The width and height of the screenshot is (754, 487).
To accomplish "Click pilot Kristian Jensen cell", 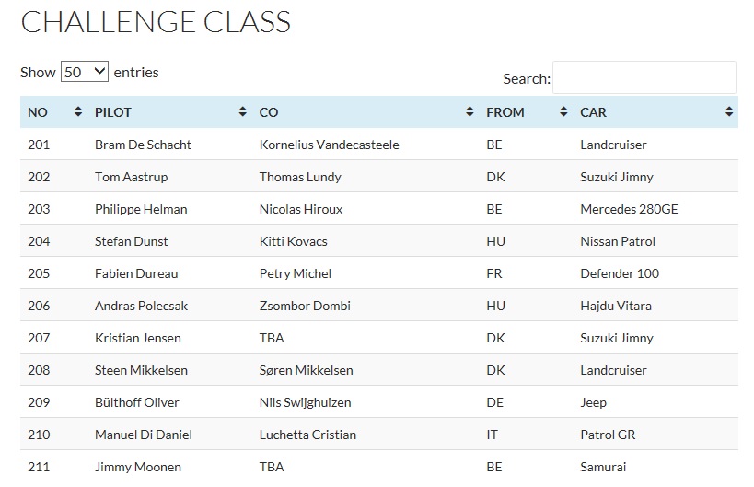I will pyautogui.click(x=138, y=338).
